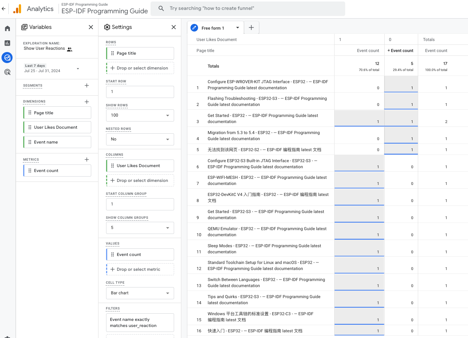Select the Explore icon in sidebar
The width and height of the screenshot is (468, 338).
pyautogui.click(x=7, y=57)
